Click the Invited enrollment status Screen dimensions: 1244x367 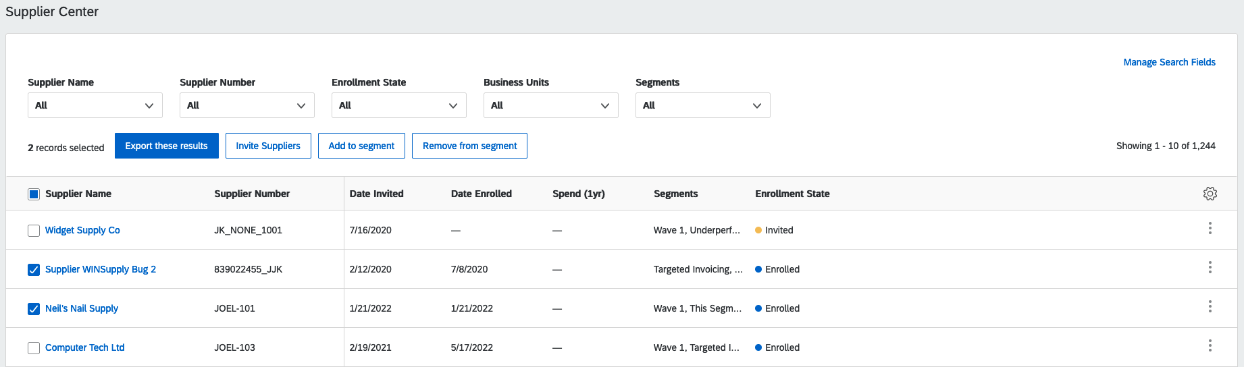774,230
